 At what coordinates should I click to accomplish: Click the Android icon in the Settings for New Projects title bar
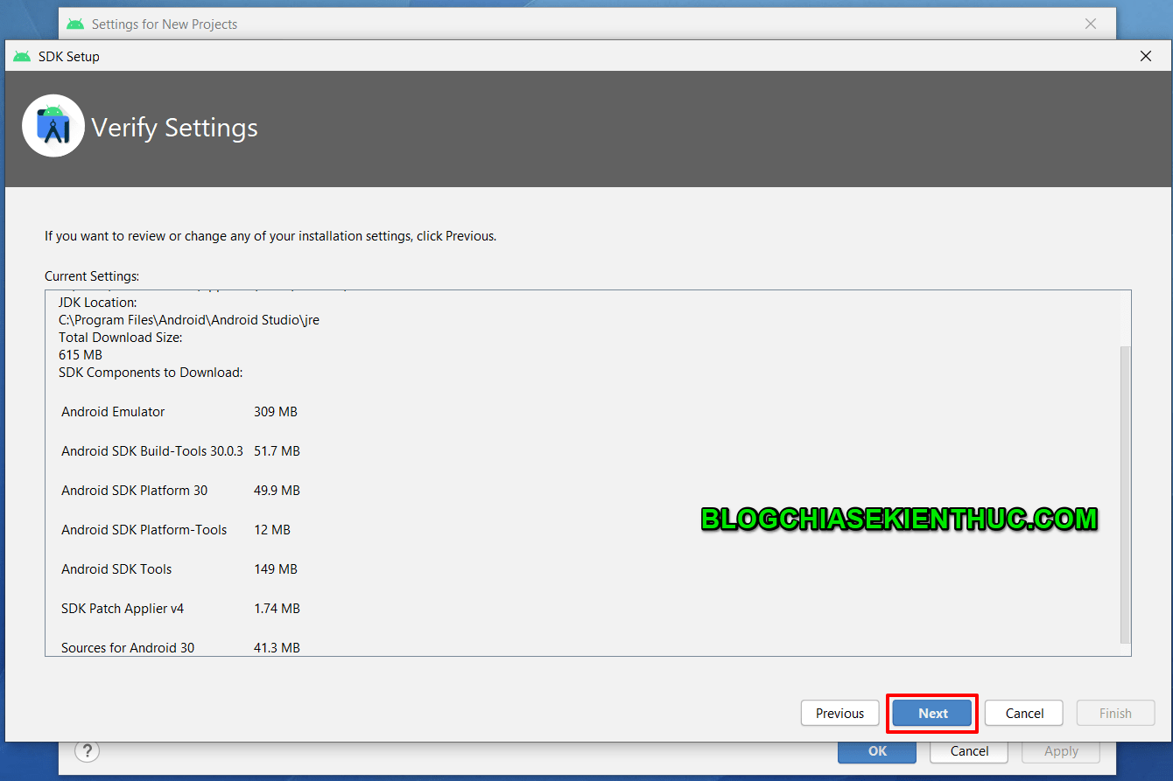[x=75, y=24]
